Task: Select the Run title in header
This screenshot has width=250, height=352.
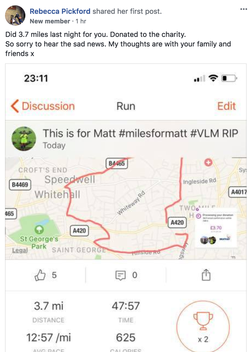Action: (125, 106)
